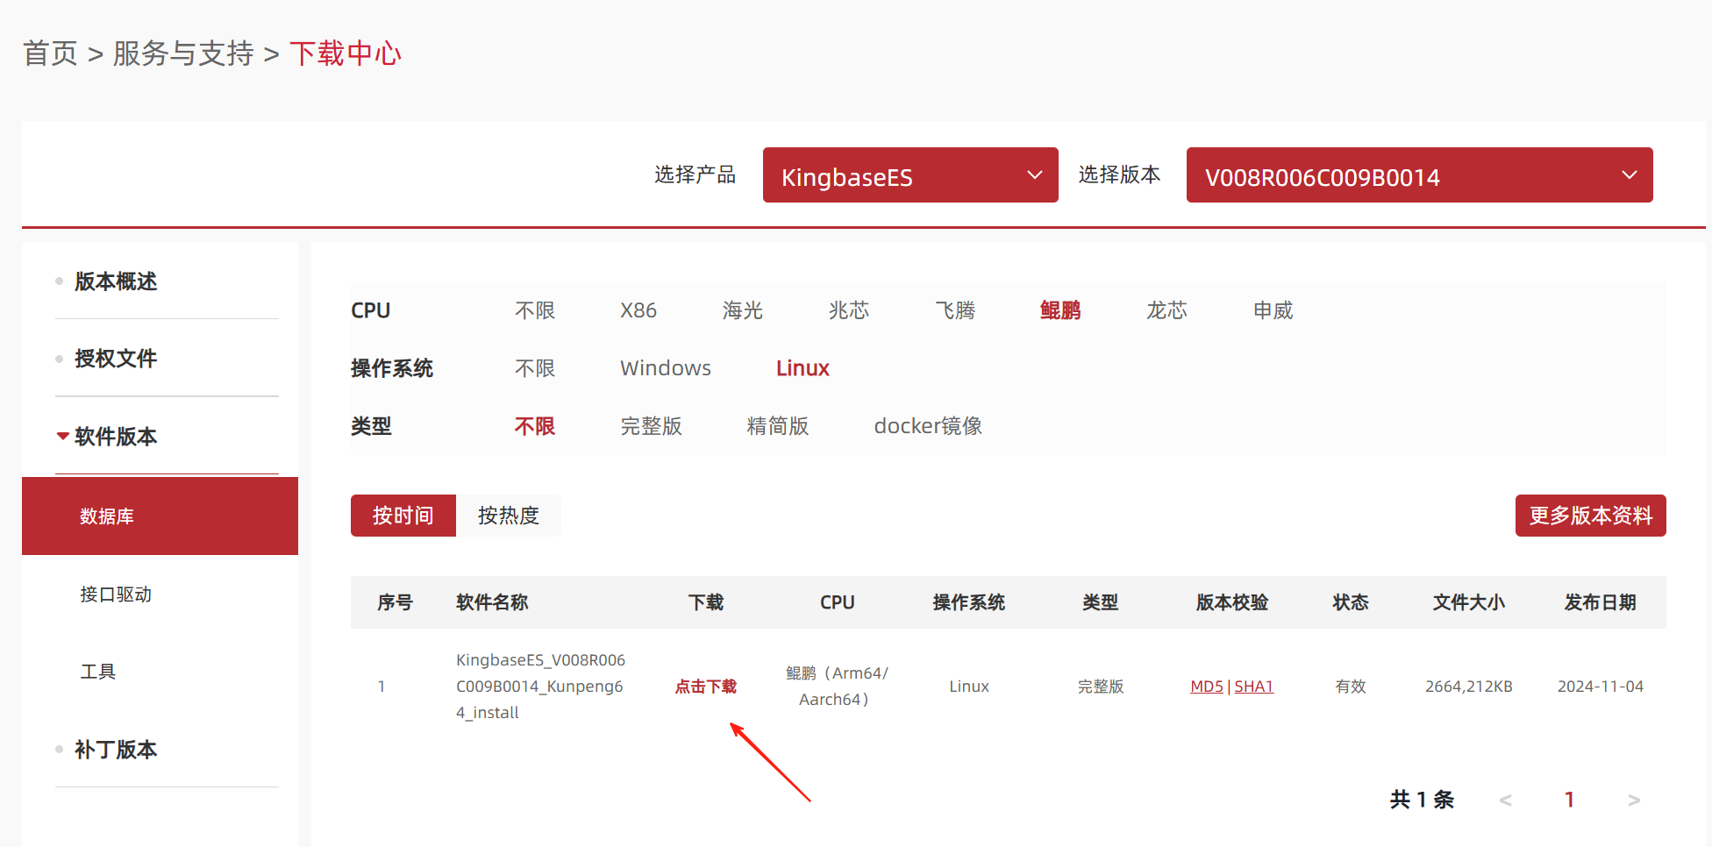Select 数据库 sidebar item
Viewport: 1712px width, 847px height.
[x=160, y=516]
